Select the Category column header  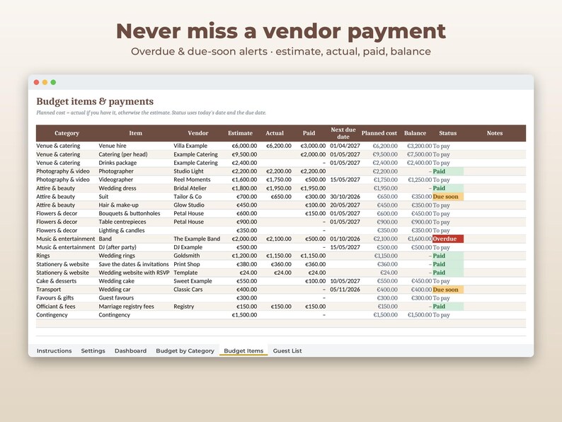[67, 133]
